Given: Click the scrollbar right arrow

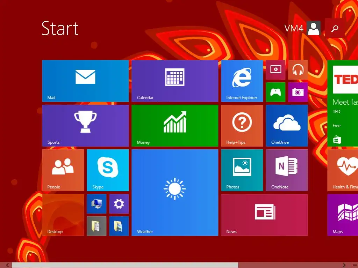Looking at the screenshot, I should pyautogui.click(x=344, y=265).
